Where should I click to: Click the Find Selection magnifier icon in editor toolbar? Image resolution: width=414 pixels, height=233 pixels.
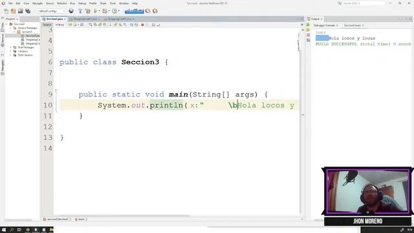[91, 25]
